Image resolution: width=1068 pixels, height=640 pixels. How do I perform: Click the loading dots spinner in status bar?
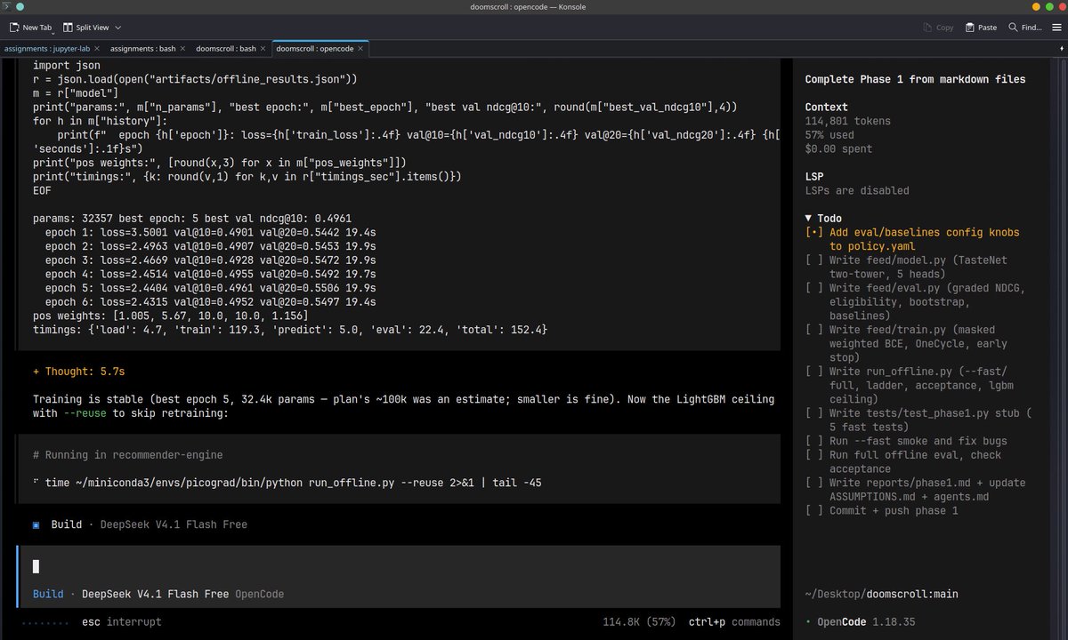(45, 622)
